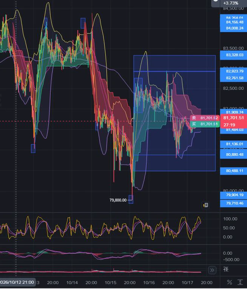Toggle the percent scale mode icon
247x289 pixels.
click(230, 282)
